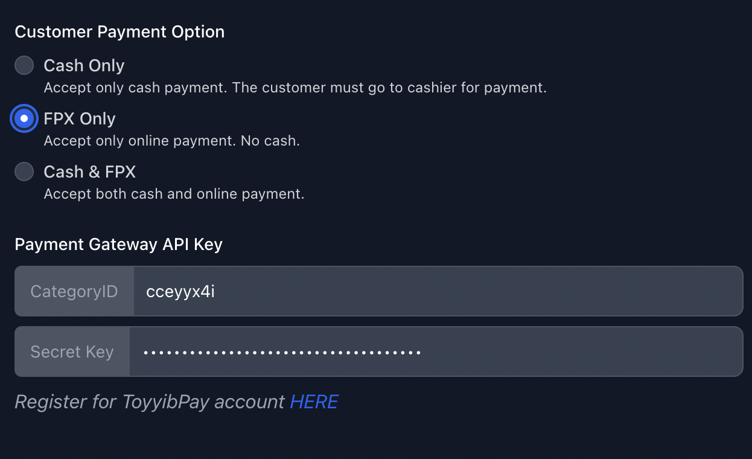This screenshot has width=752, height=459.
Task: Click the selected FPX Only radio indicator
Action: 24,118
